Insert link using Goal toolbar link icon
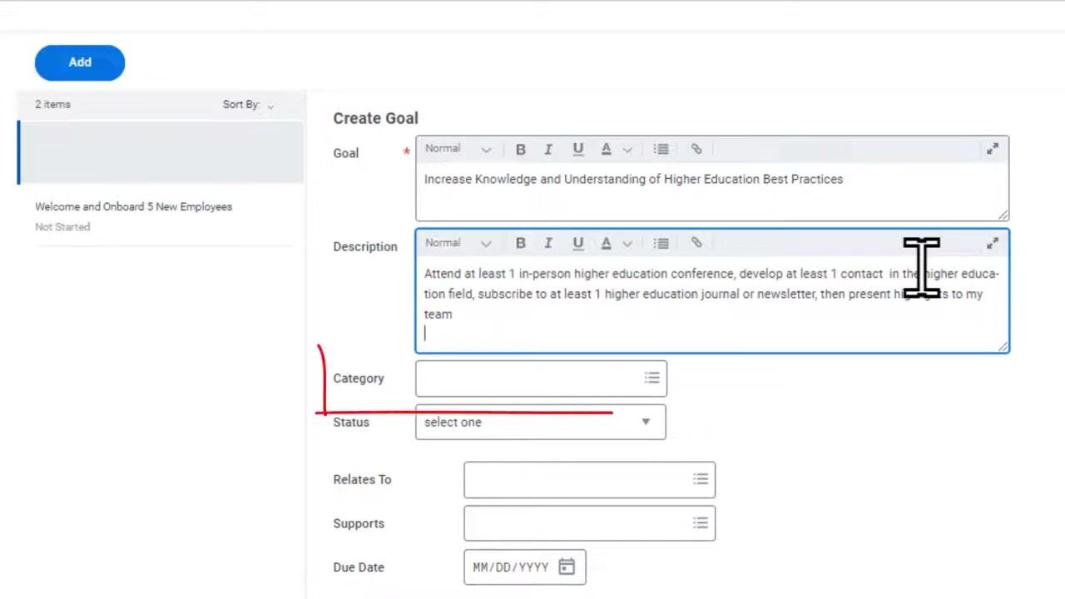The image size is (1065, 599). pos(696,150)
